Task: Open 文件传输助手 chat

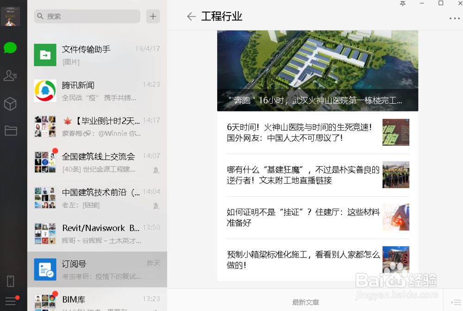Action: tap(97, 55)
